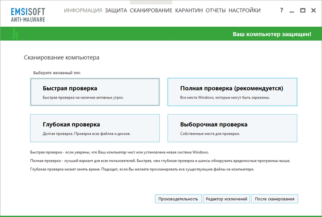Image resolution: width=322 pixels, height=217 pixels.
Task: Open the КАРАНТИН tab
Action: (189, 10)
